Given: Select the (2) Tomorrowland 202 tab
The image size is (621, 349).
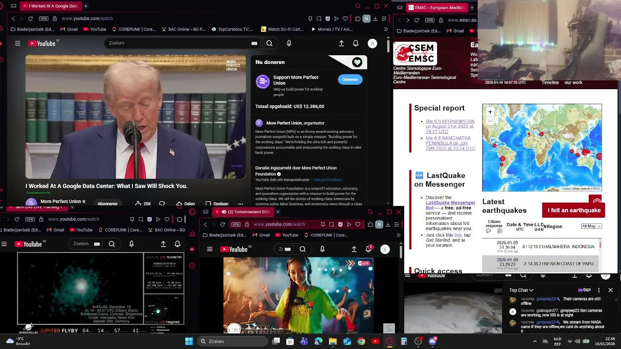Looking at the screenshot, I should pyautogui.click(x=244, y=212).
